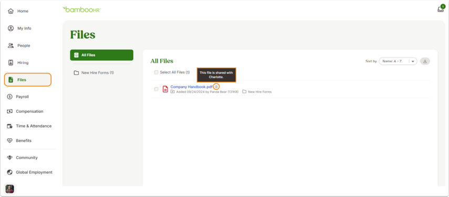Screen dimensions: 449x197
Task: Click the shared-file icon beside Company Handbook.pdf
Action: [x=216, y=86]
